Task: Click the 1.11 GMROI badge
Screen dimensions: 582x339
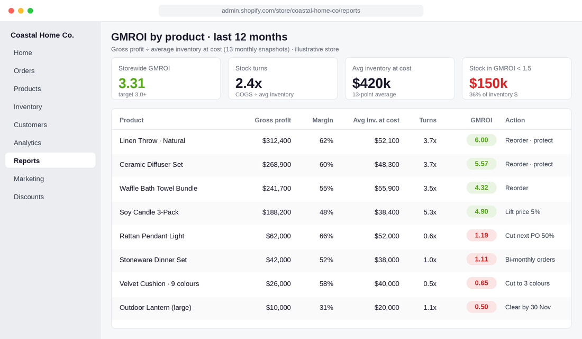Action: pos(481,259)
